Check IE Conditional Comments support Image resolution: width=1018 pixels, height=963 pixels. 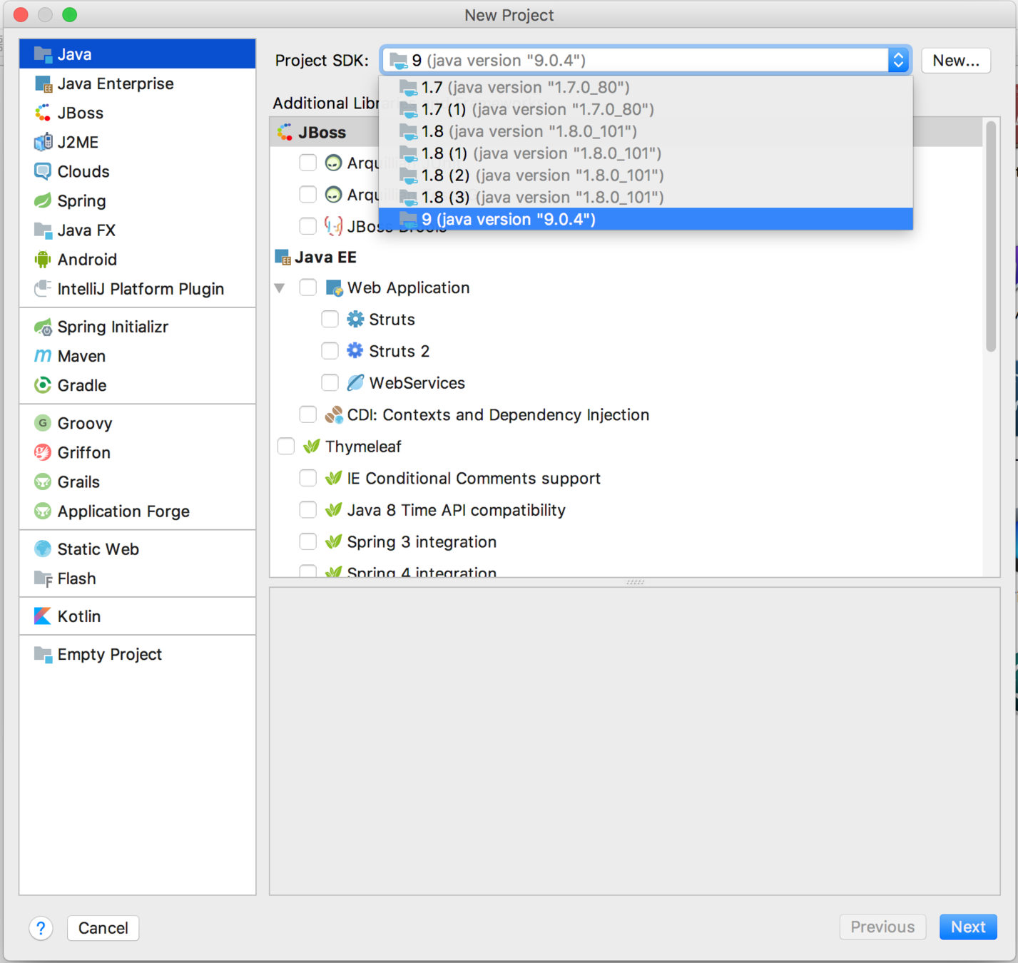pyautogui.click(x=308, y=478)
